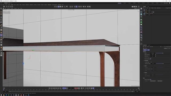Click the Reset Values button
This screenshot has width=171, height=96.
[x=160, y=81]
